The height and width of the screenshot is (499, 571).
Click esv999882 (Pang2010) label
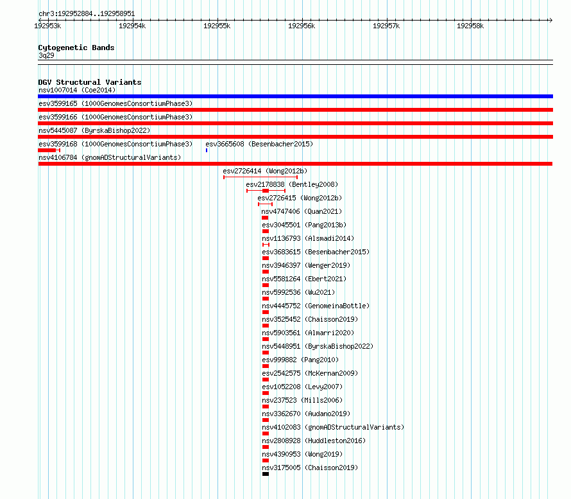point(300,360)
